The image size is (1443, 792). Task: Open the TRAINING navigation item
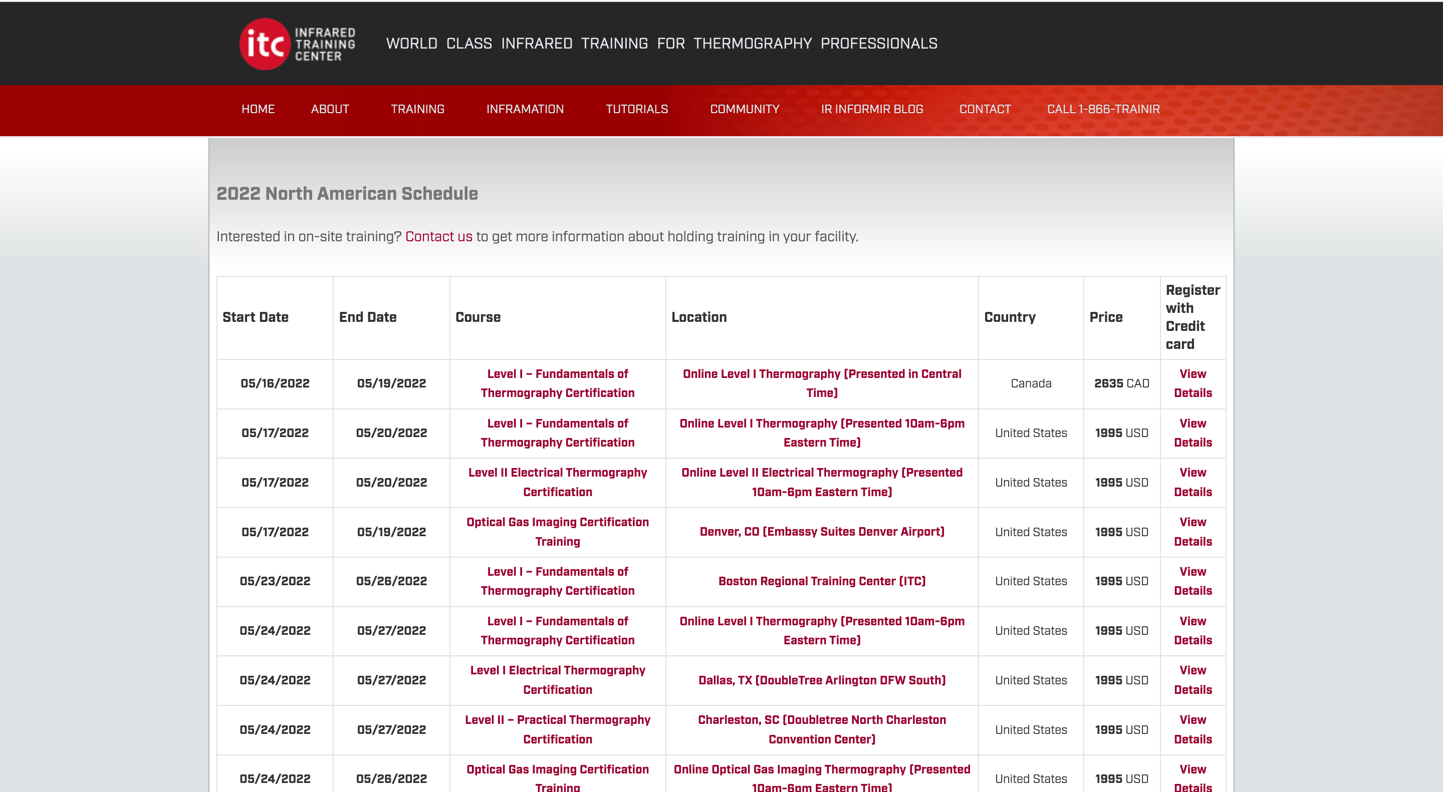click(x=417, y=109)
